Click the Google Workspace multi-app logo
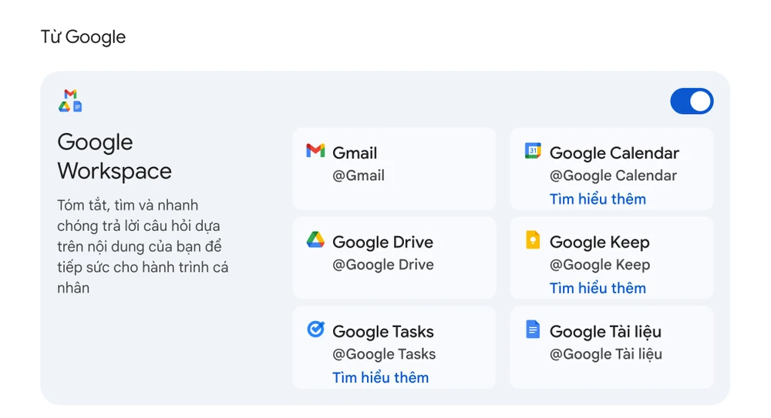771x418 pixels. pyautogui.click(x=70, y=101)
